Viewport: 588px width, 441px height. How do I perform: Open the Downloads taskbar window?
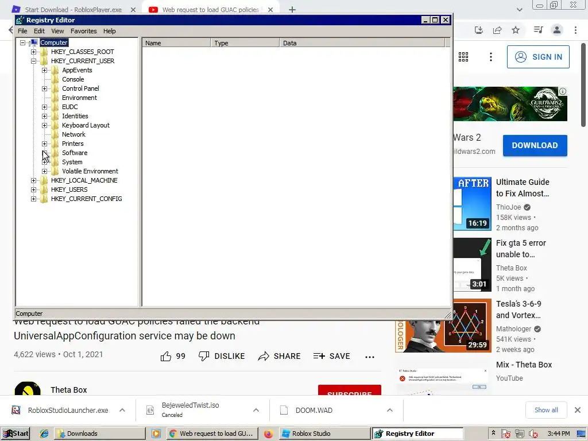[x=99, y=434]
